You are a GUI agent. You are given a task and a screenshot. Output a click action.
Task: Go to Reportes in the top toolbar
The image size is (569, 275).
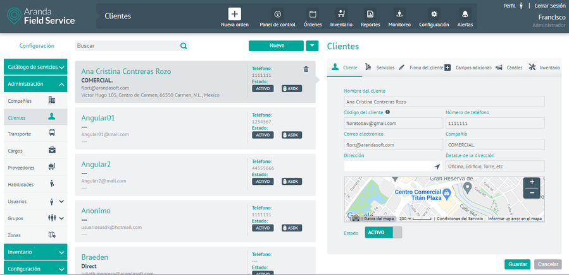(370, 14)
